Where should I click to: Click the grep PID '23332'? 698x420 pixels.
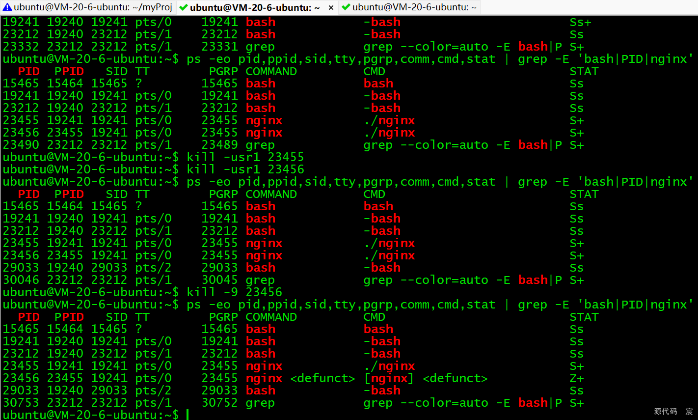tap(21, 47)
